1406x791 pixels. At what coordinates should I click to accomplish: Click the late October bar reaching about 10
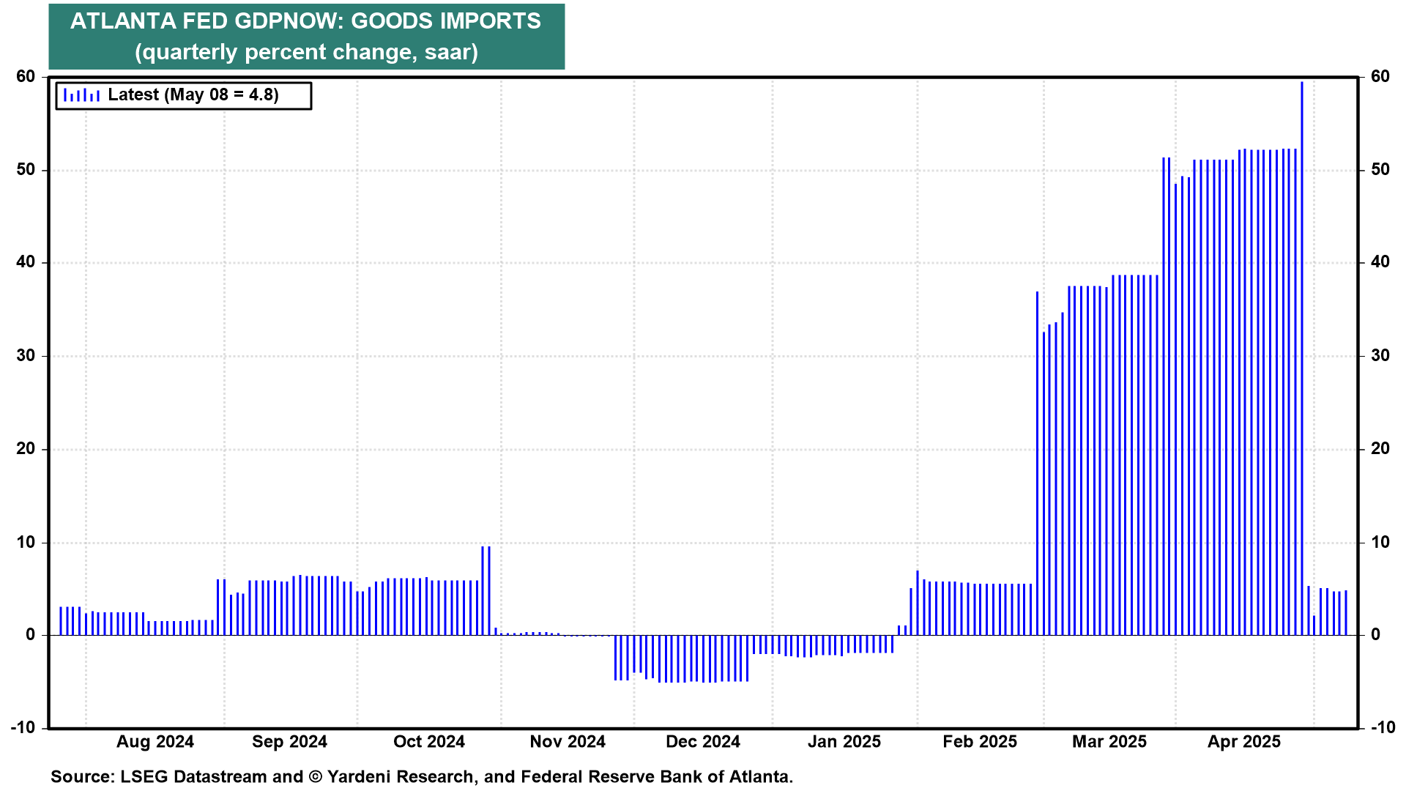click(x=483, y=590)
